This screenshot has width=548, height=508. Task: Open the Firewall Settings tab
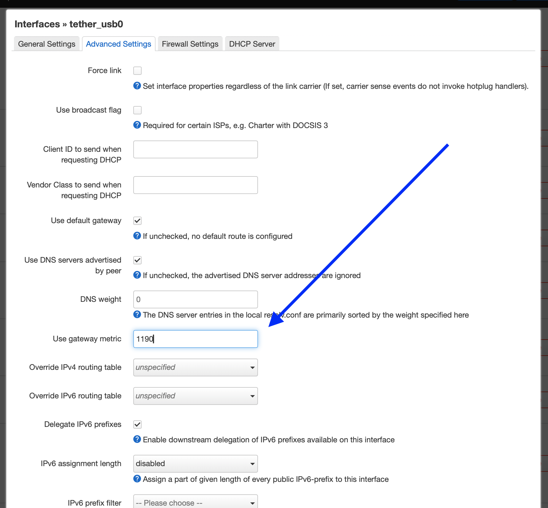pyautogui.click(x=190, y=44)
